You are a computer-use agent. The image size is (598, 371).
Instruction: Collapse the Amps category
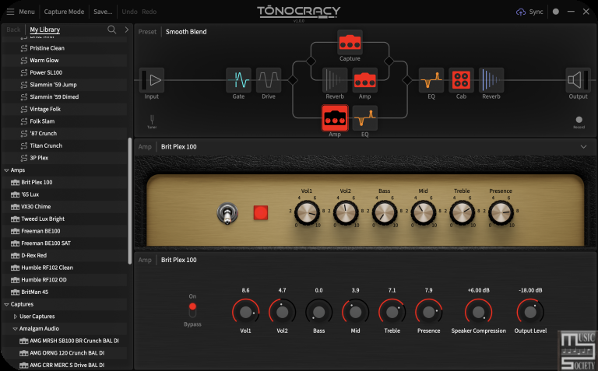(x=6, y=170)
